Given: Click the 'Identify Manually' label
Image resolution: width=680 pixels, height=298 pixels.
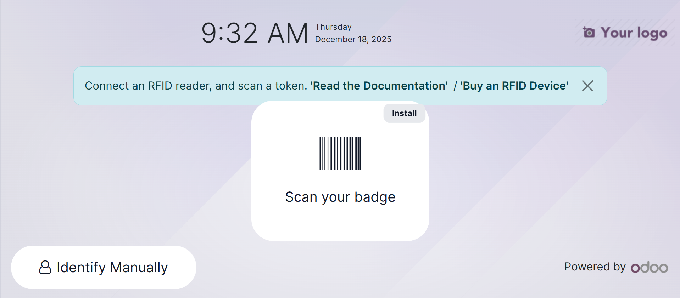Looking at the screenshot, I should (x=112, y=268).
